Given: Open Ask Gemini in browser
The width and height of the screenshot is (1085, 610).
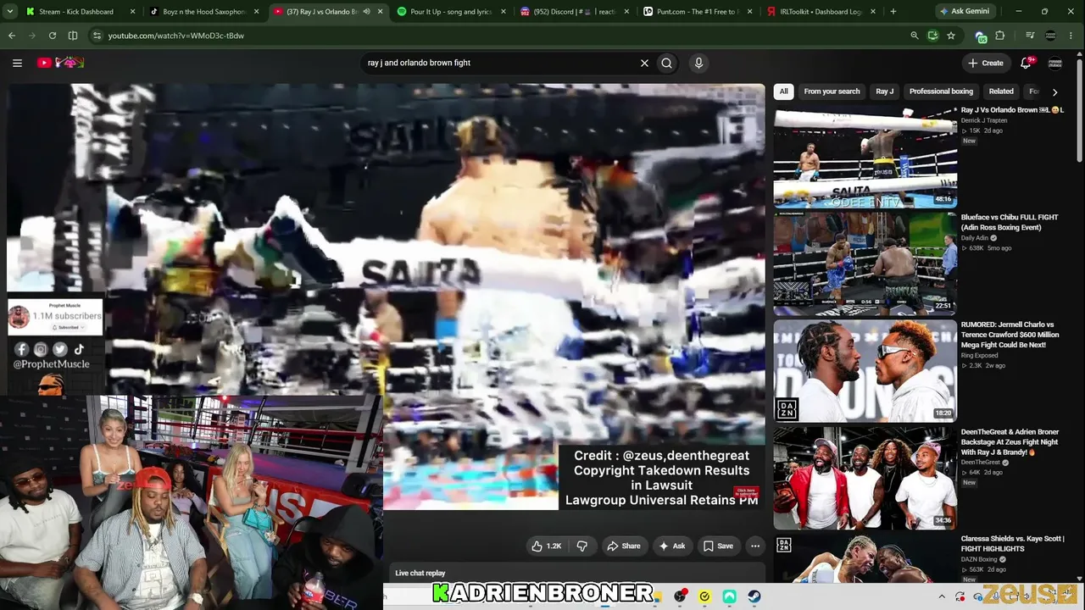Looking at the screenshot, I should click(965, 12).
